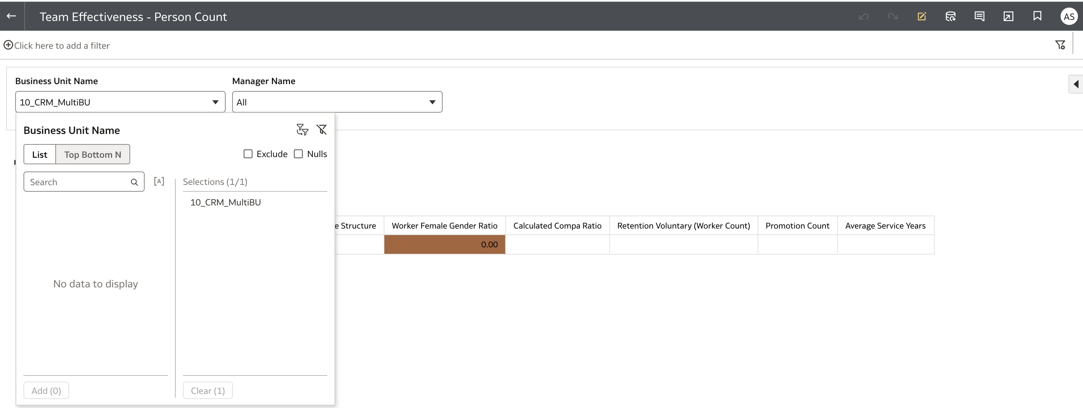
Task: Click the undo icon in header
Action: [x=864, y=16]
